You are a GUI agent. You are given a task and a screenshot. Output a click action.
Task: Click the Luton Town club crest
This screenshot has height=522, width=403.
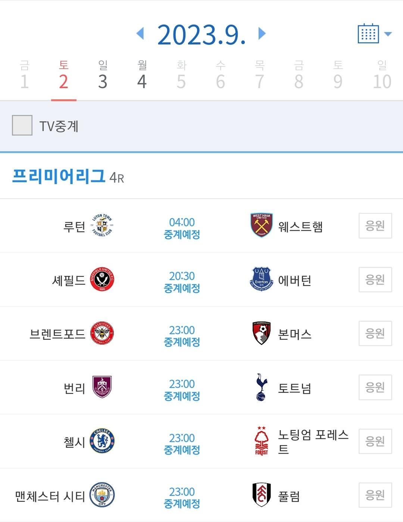coord(102,226)
